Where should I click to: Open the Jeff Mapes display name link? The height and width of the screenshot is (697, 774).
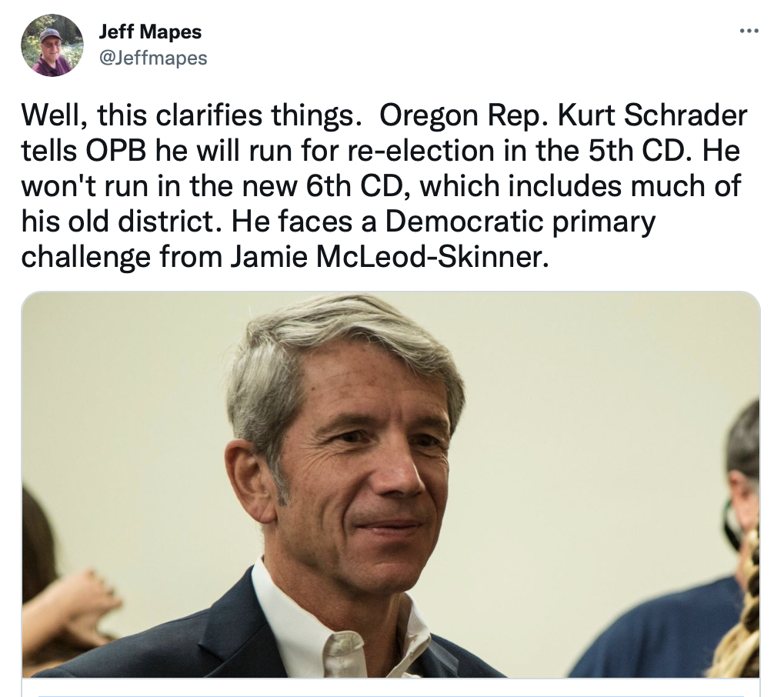point(150,33)
